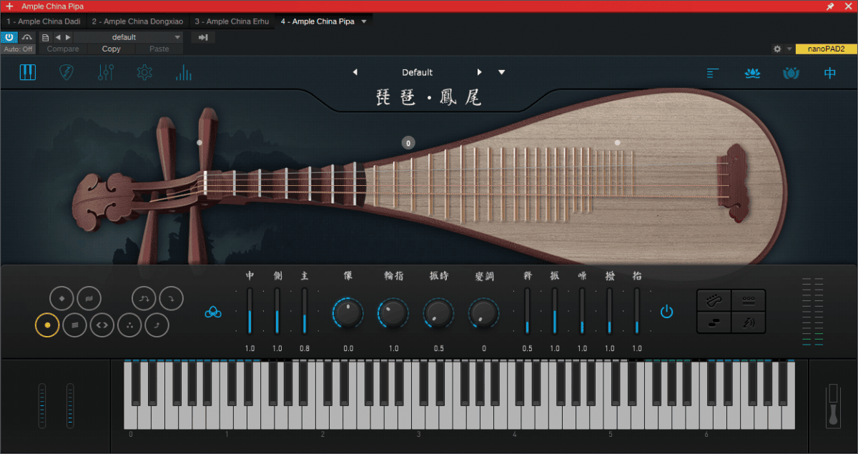This screenshot has width=858, height=454.
Task: Switch language with the 中 icon
Action: click(829, 73)
